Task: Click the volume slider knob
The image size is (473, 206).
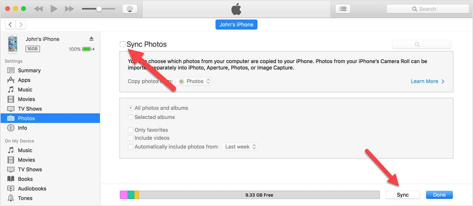Action: 99,9
